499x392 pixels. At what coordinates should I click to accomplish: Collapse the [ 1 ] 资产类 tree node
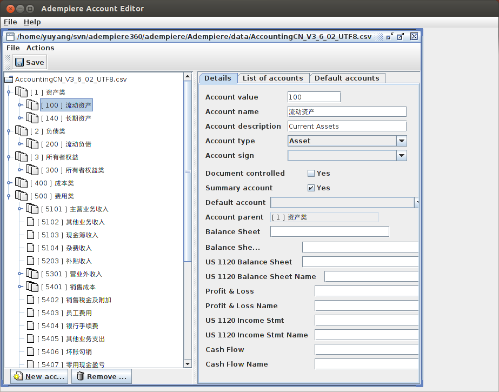point(9,92)
